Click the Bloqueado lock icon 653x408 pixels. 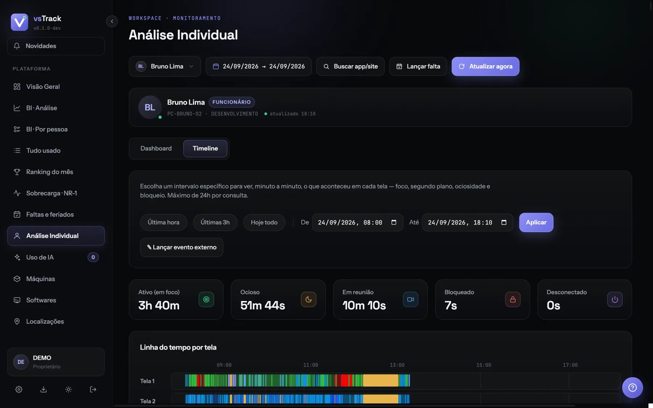(513, 300)
